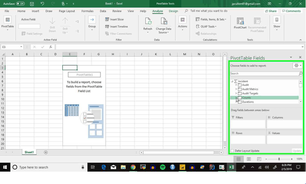306x184 pixels.
Task: Click the Share button
Action: pyautogui.click(x=271, y=11)
